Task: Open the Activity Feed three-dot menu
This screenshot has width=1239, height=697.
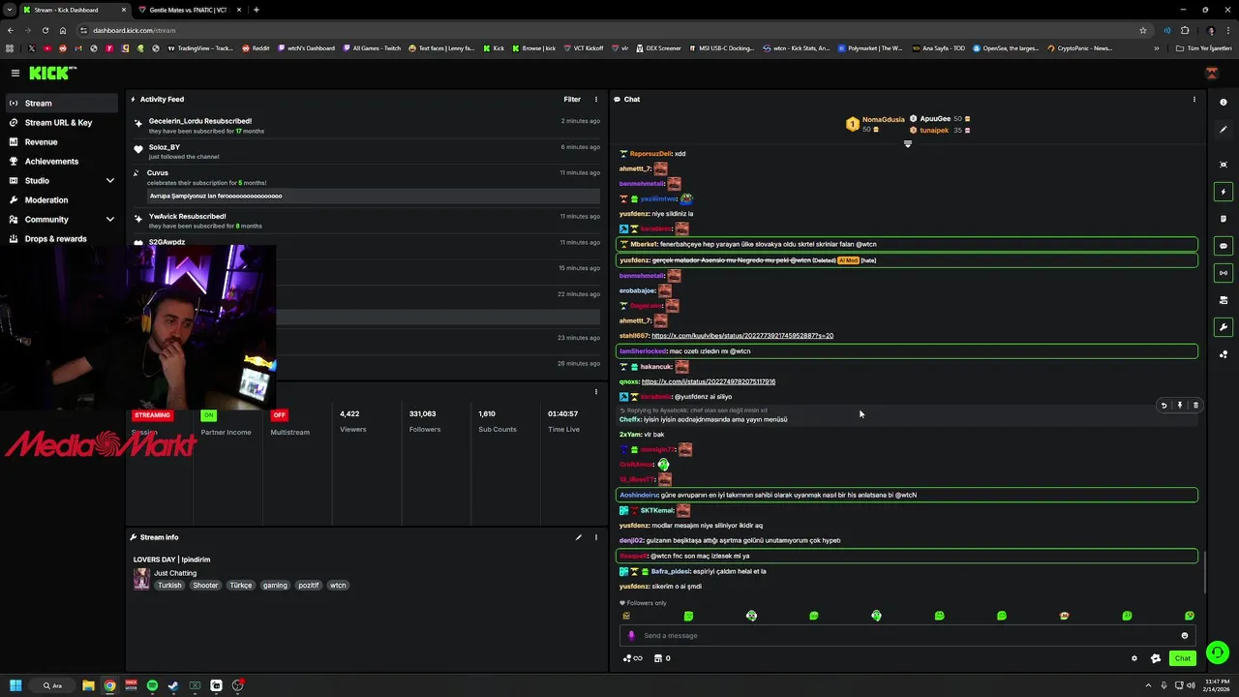Action: pyautogui.click(x=596, y=99)
